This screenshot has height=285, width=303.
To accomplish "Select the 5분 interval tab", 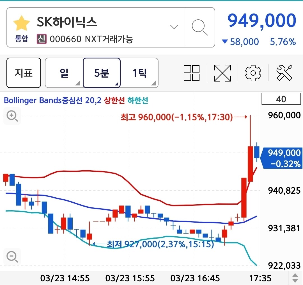I will [102, 73].
